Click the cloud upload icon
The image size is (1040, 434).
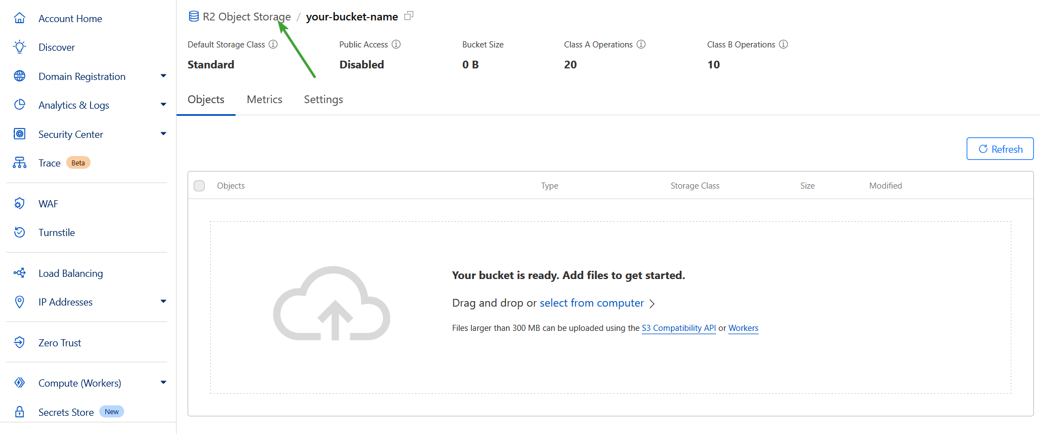[x=332, y=304]
